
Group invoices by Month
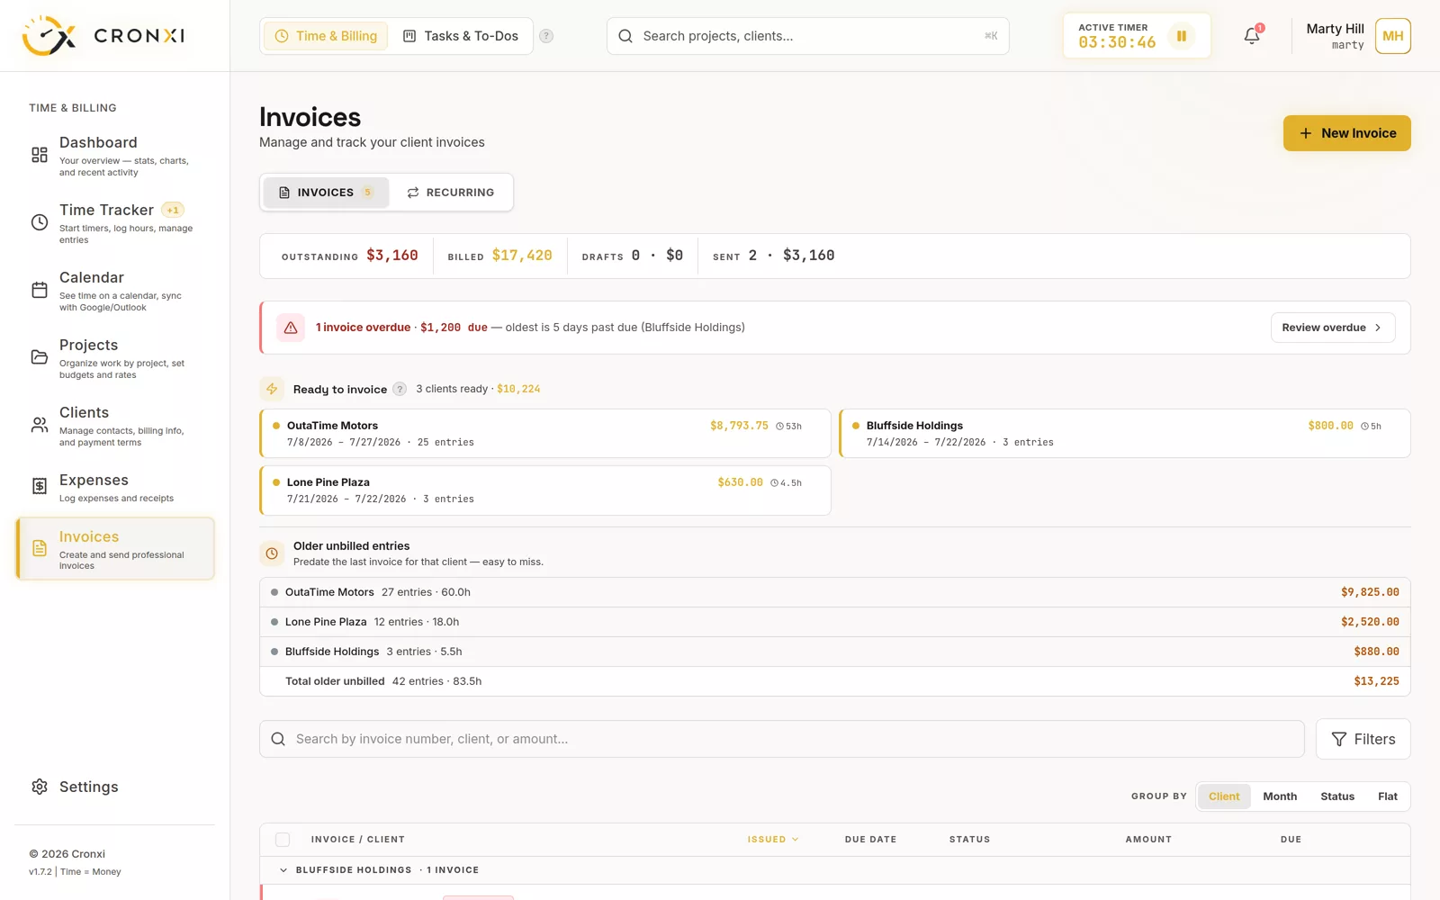1280,796
